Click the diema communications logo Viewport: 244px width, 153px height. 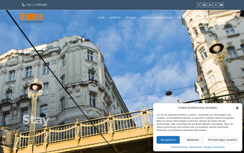point(31,18)
